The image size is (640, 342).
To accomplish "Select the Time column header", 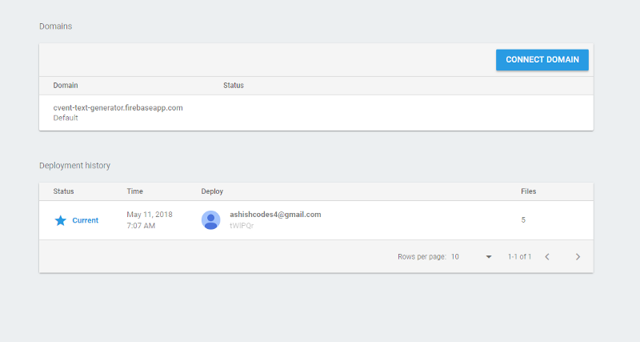I will point(134,191).
